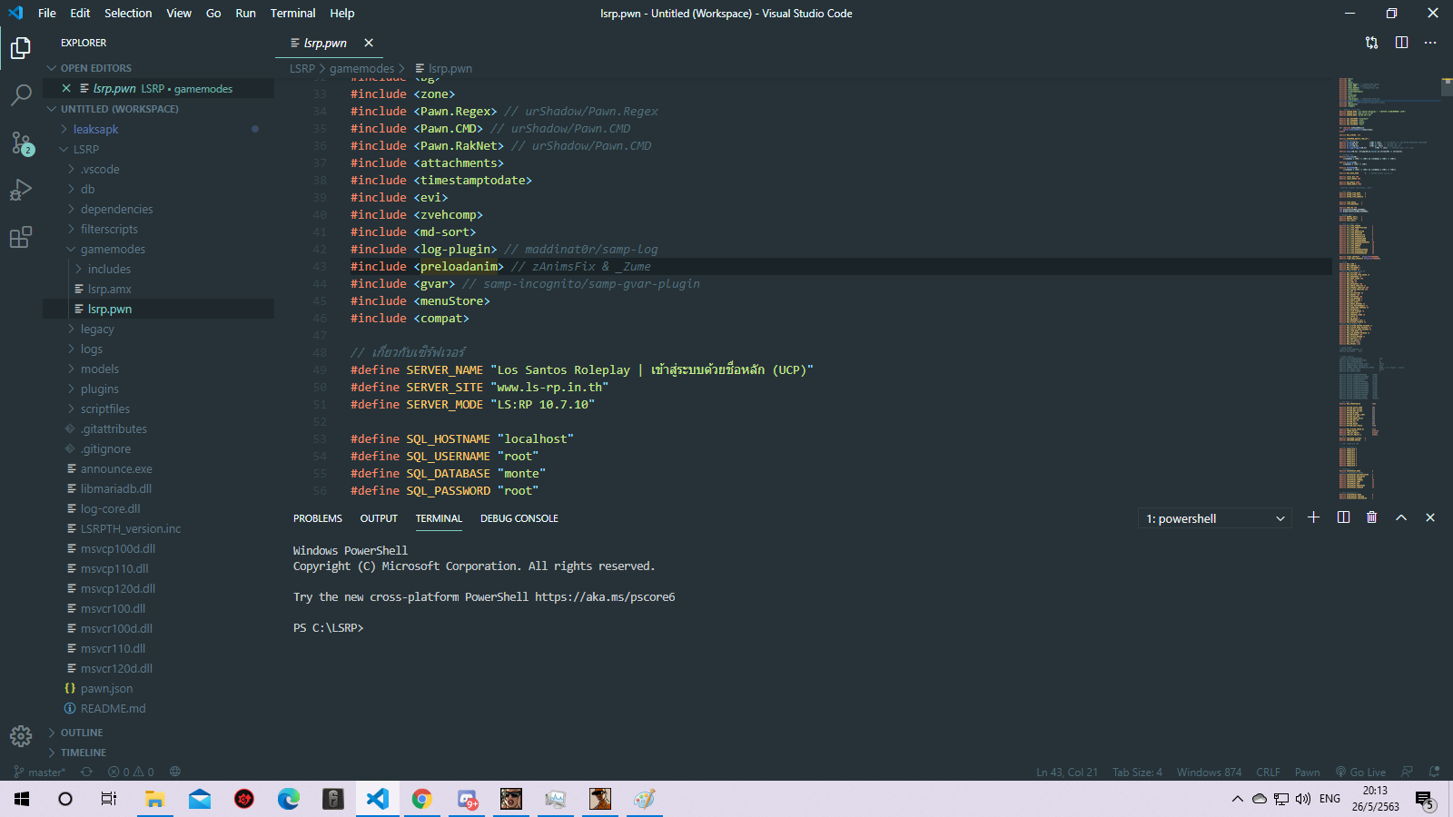Open README.md in the explorer
1453x817 pixels.
click(x=159, y=708)
